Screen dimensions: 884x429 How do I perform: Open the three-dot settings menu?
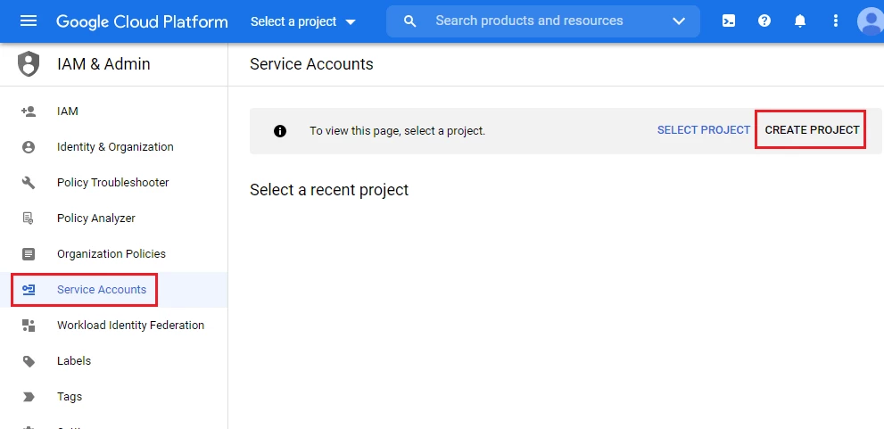tap(836, 21)
